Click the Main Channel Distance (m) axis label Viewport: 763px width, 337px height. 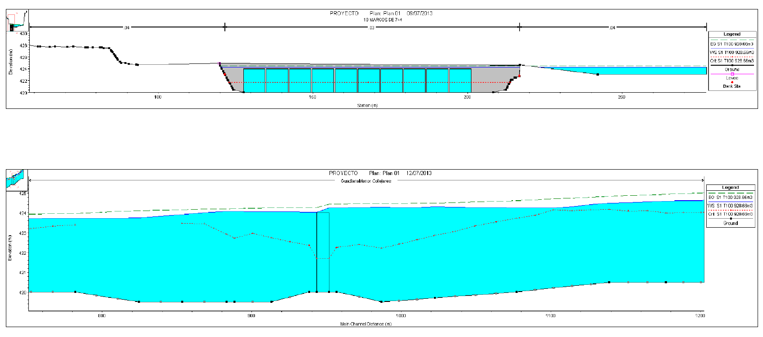click(366, 324)
